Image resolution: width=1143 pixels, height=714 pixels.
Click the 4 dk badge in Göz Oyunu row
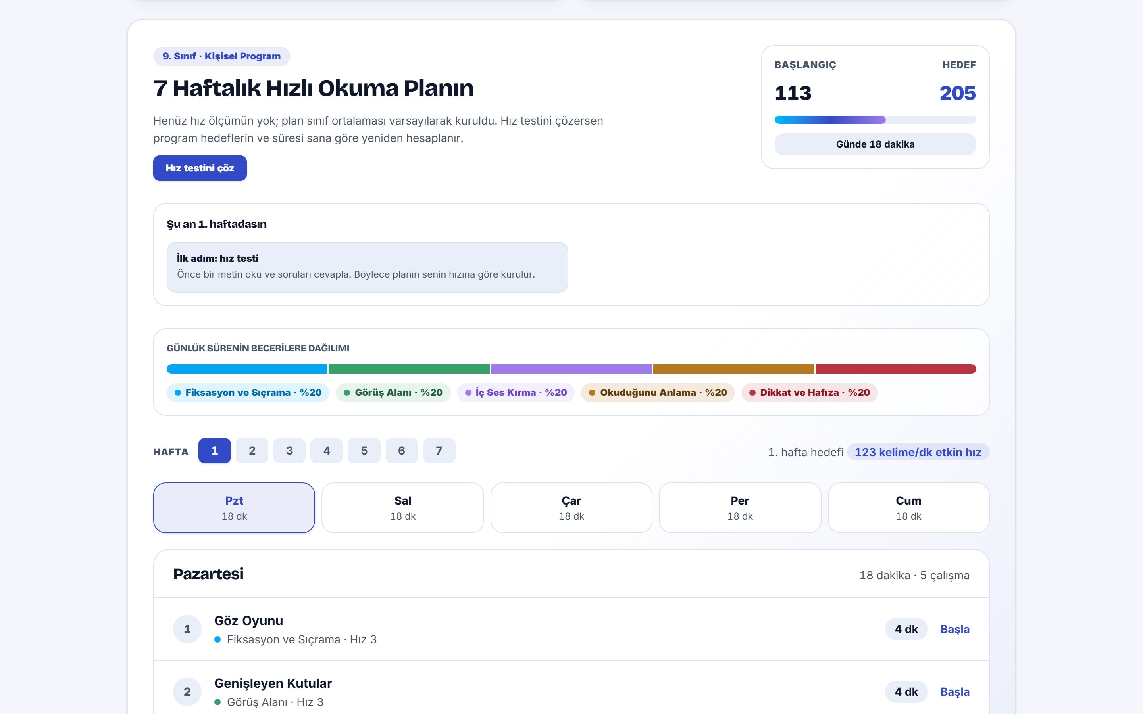tap(906, 629)
